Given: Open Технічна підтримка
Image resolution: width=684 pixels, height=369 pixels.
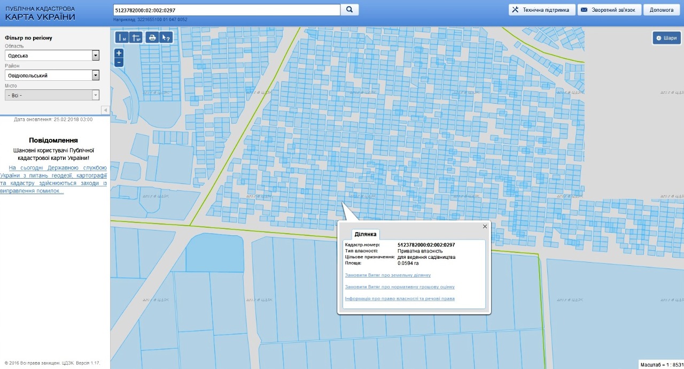Looking at the screenshot, I should [542, 10].
